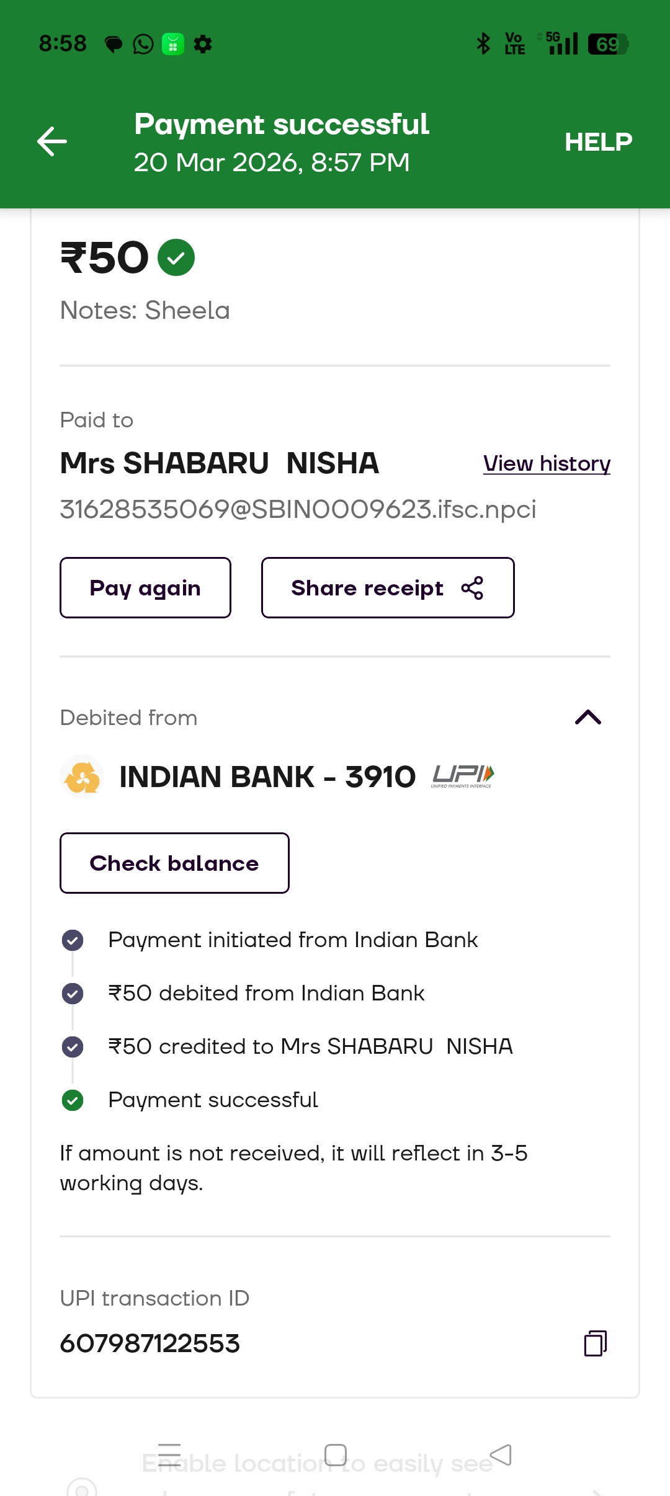Tap the payee UPI address text
This screenshot has width=670, height=1496.
(298, 509)
